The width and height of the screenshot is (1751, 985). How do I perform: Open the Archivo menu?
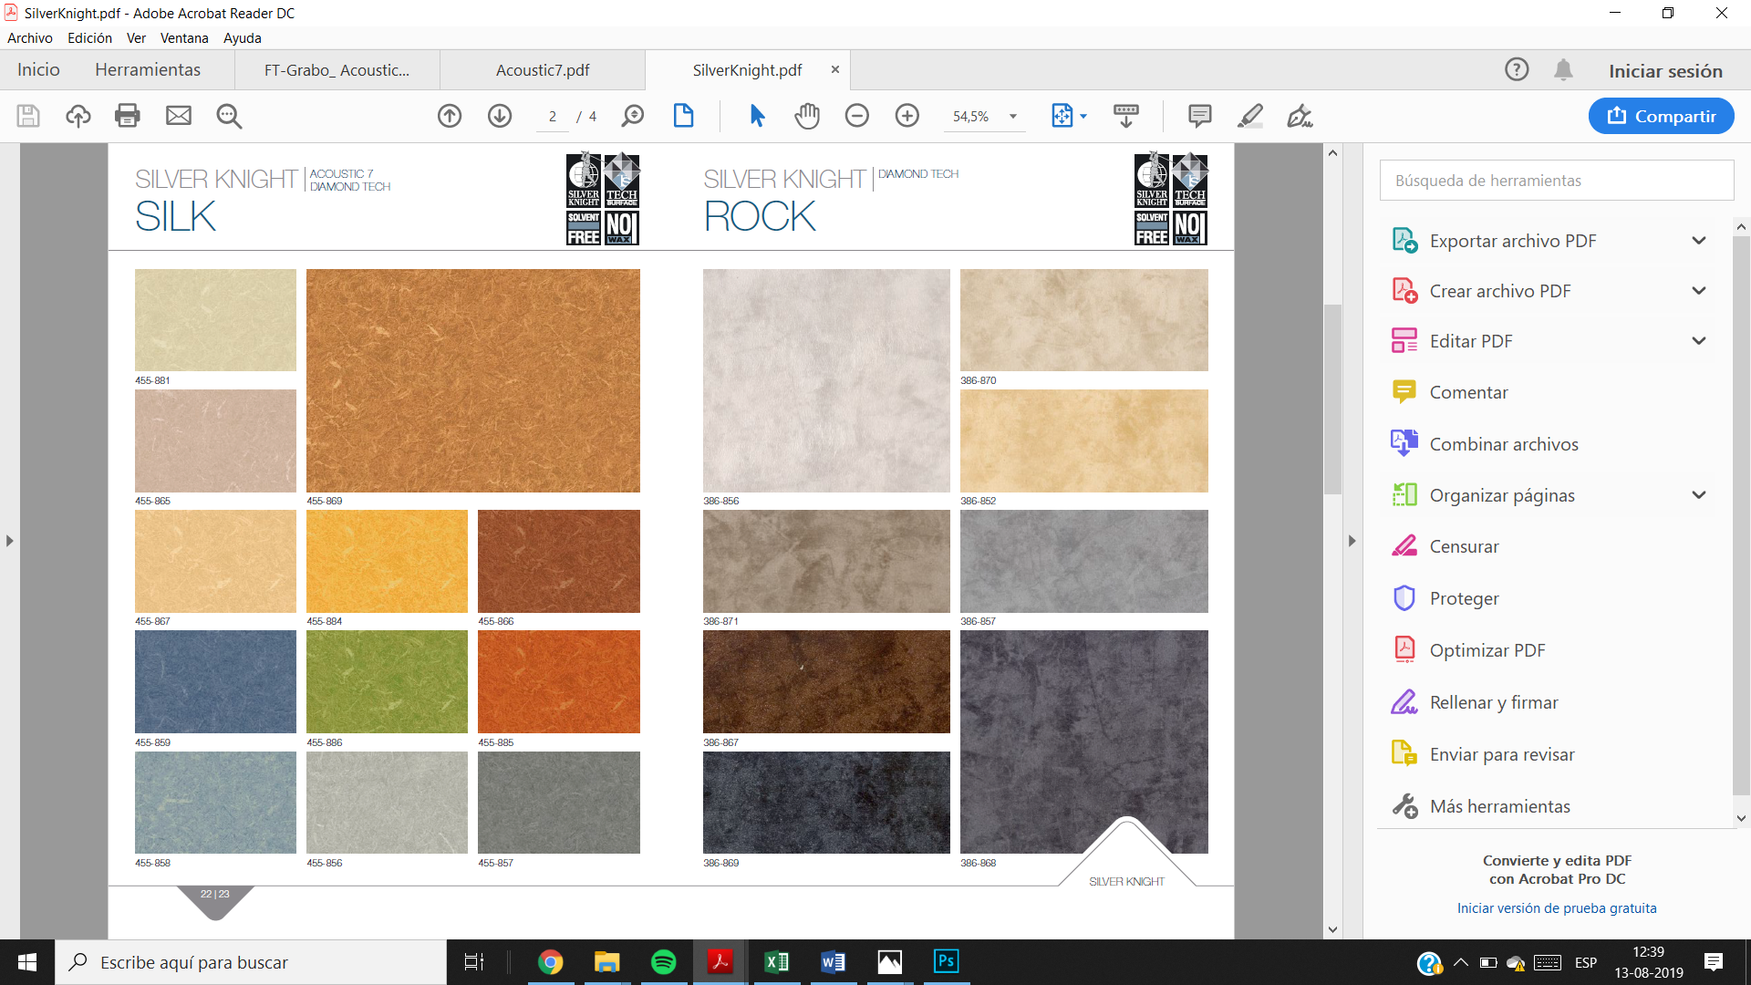pos(30,38)
